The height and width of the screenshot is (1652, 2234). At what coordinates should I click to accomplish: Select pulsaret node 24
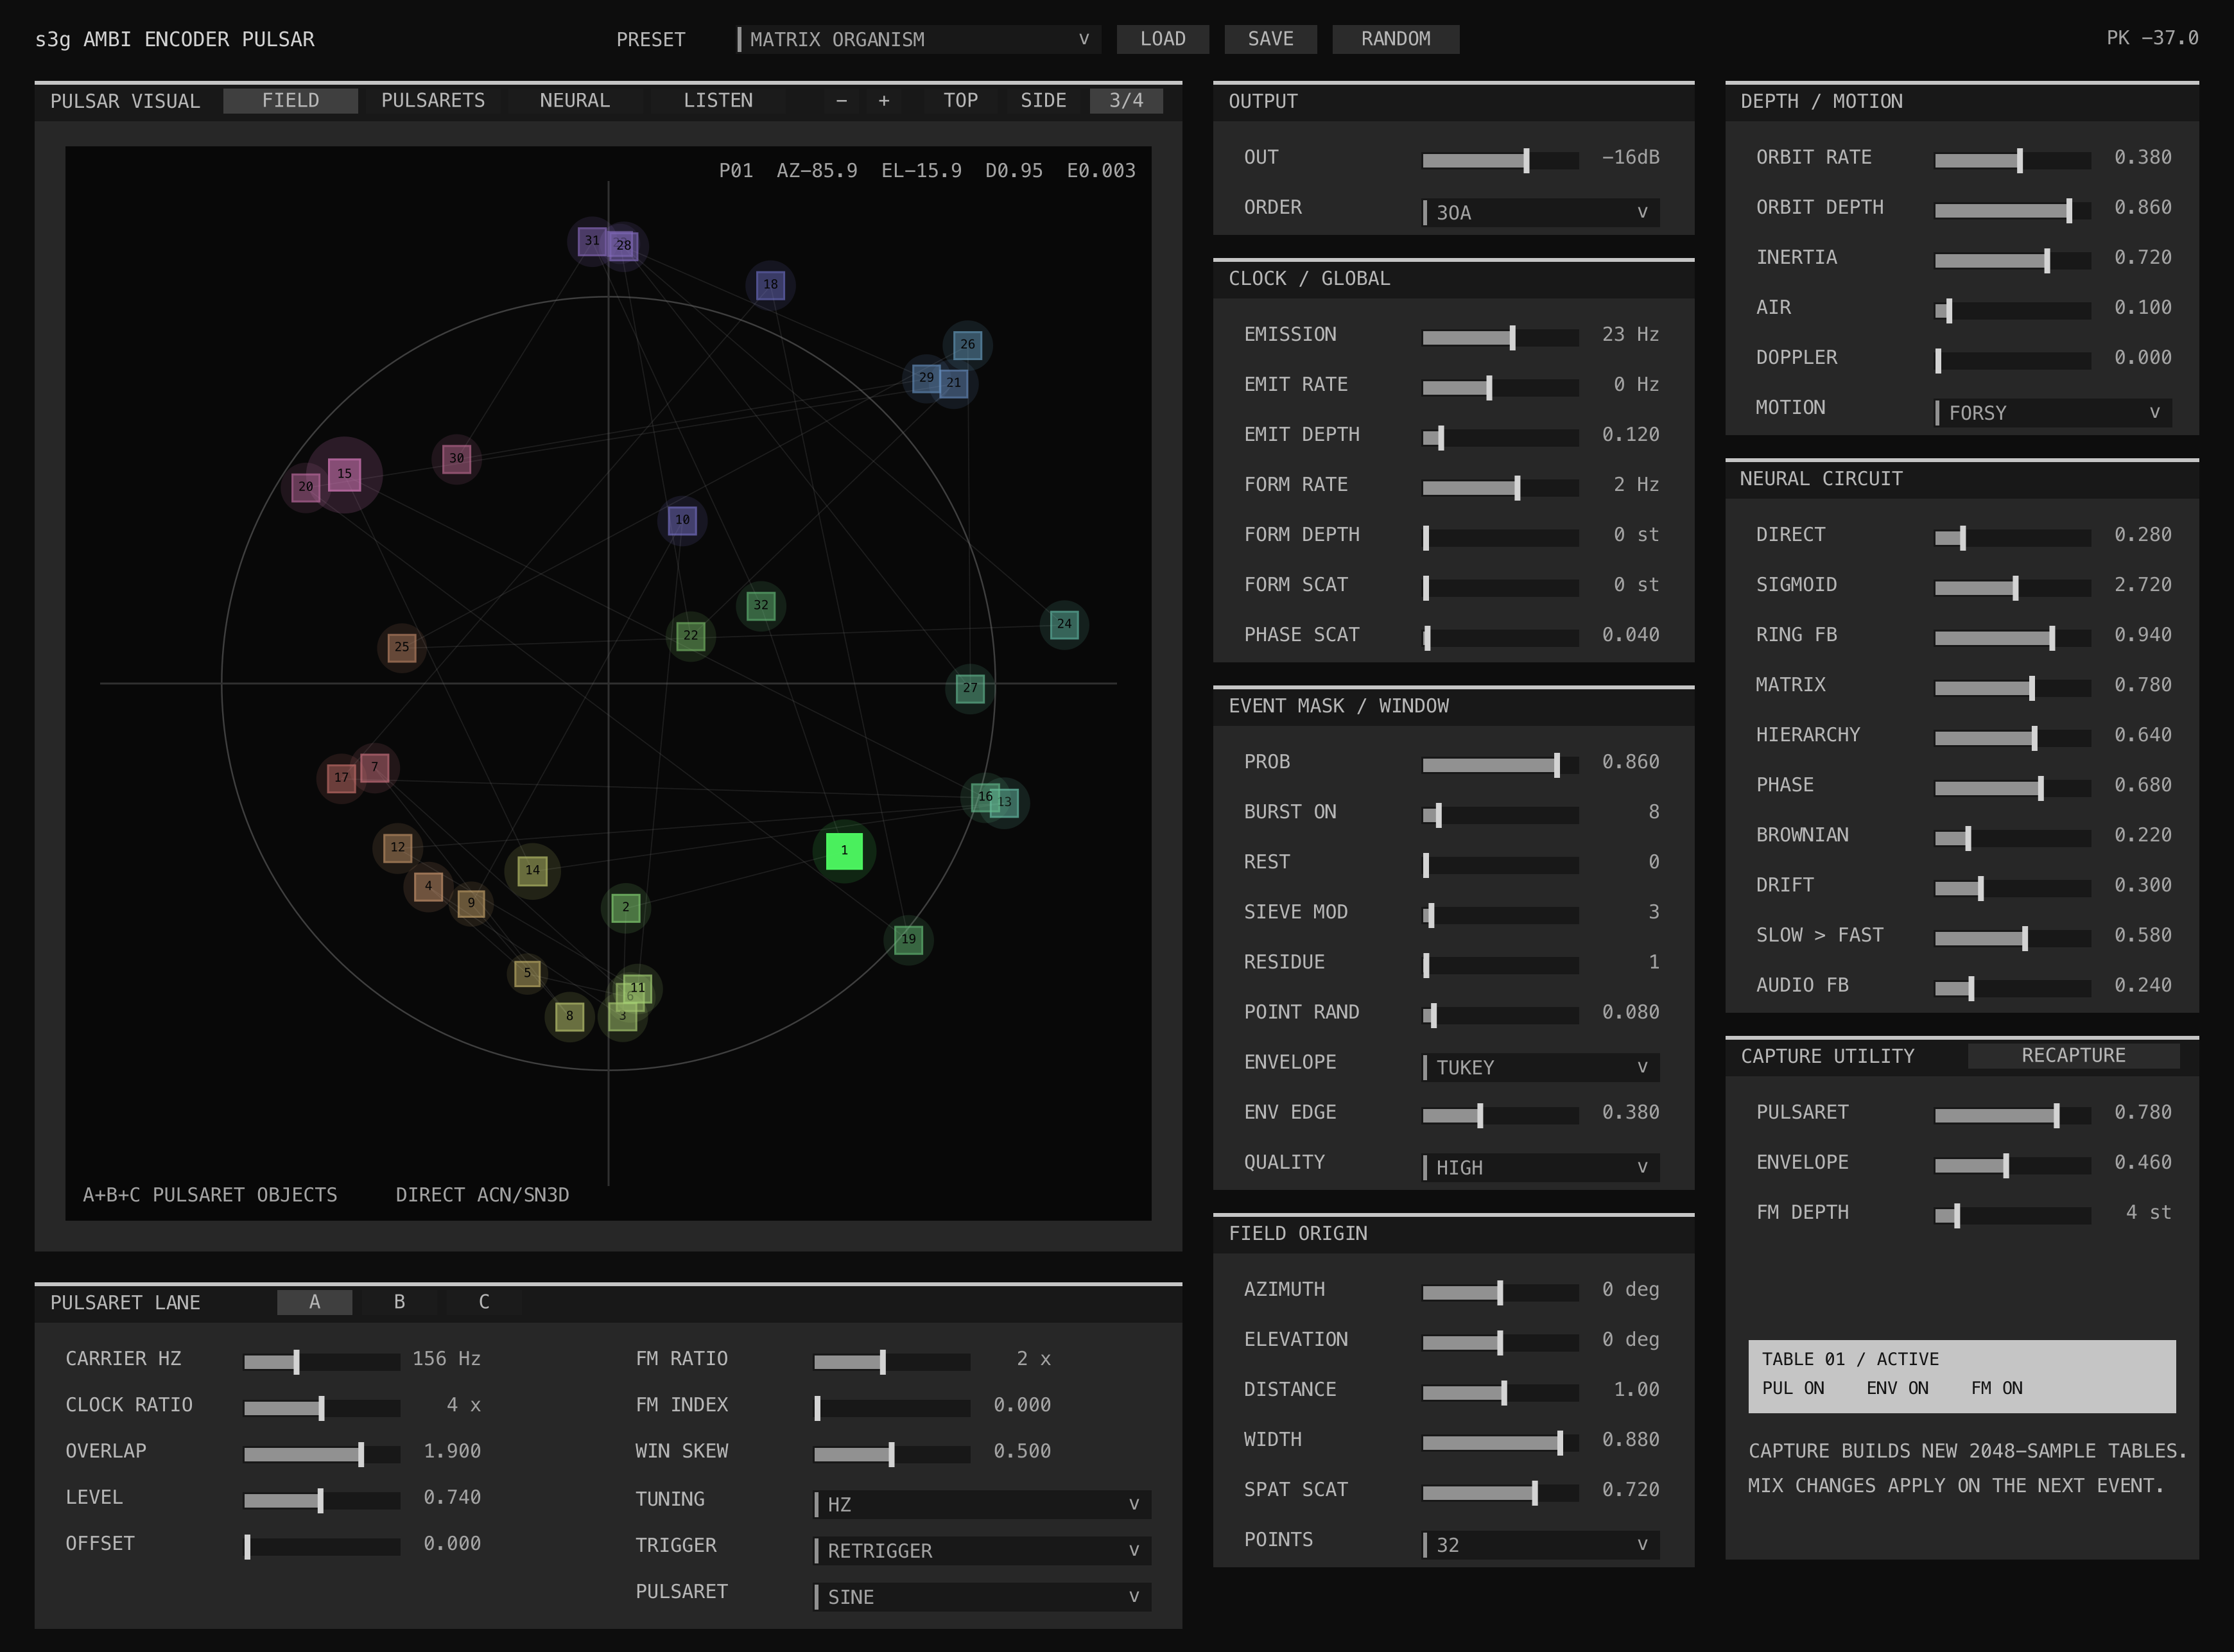tap(1064, 624)
